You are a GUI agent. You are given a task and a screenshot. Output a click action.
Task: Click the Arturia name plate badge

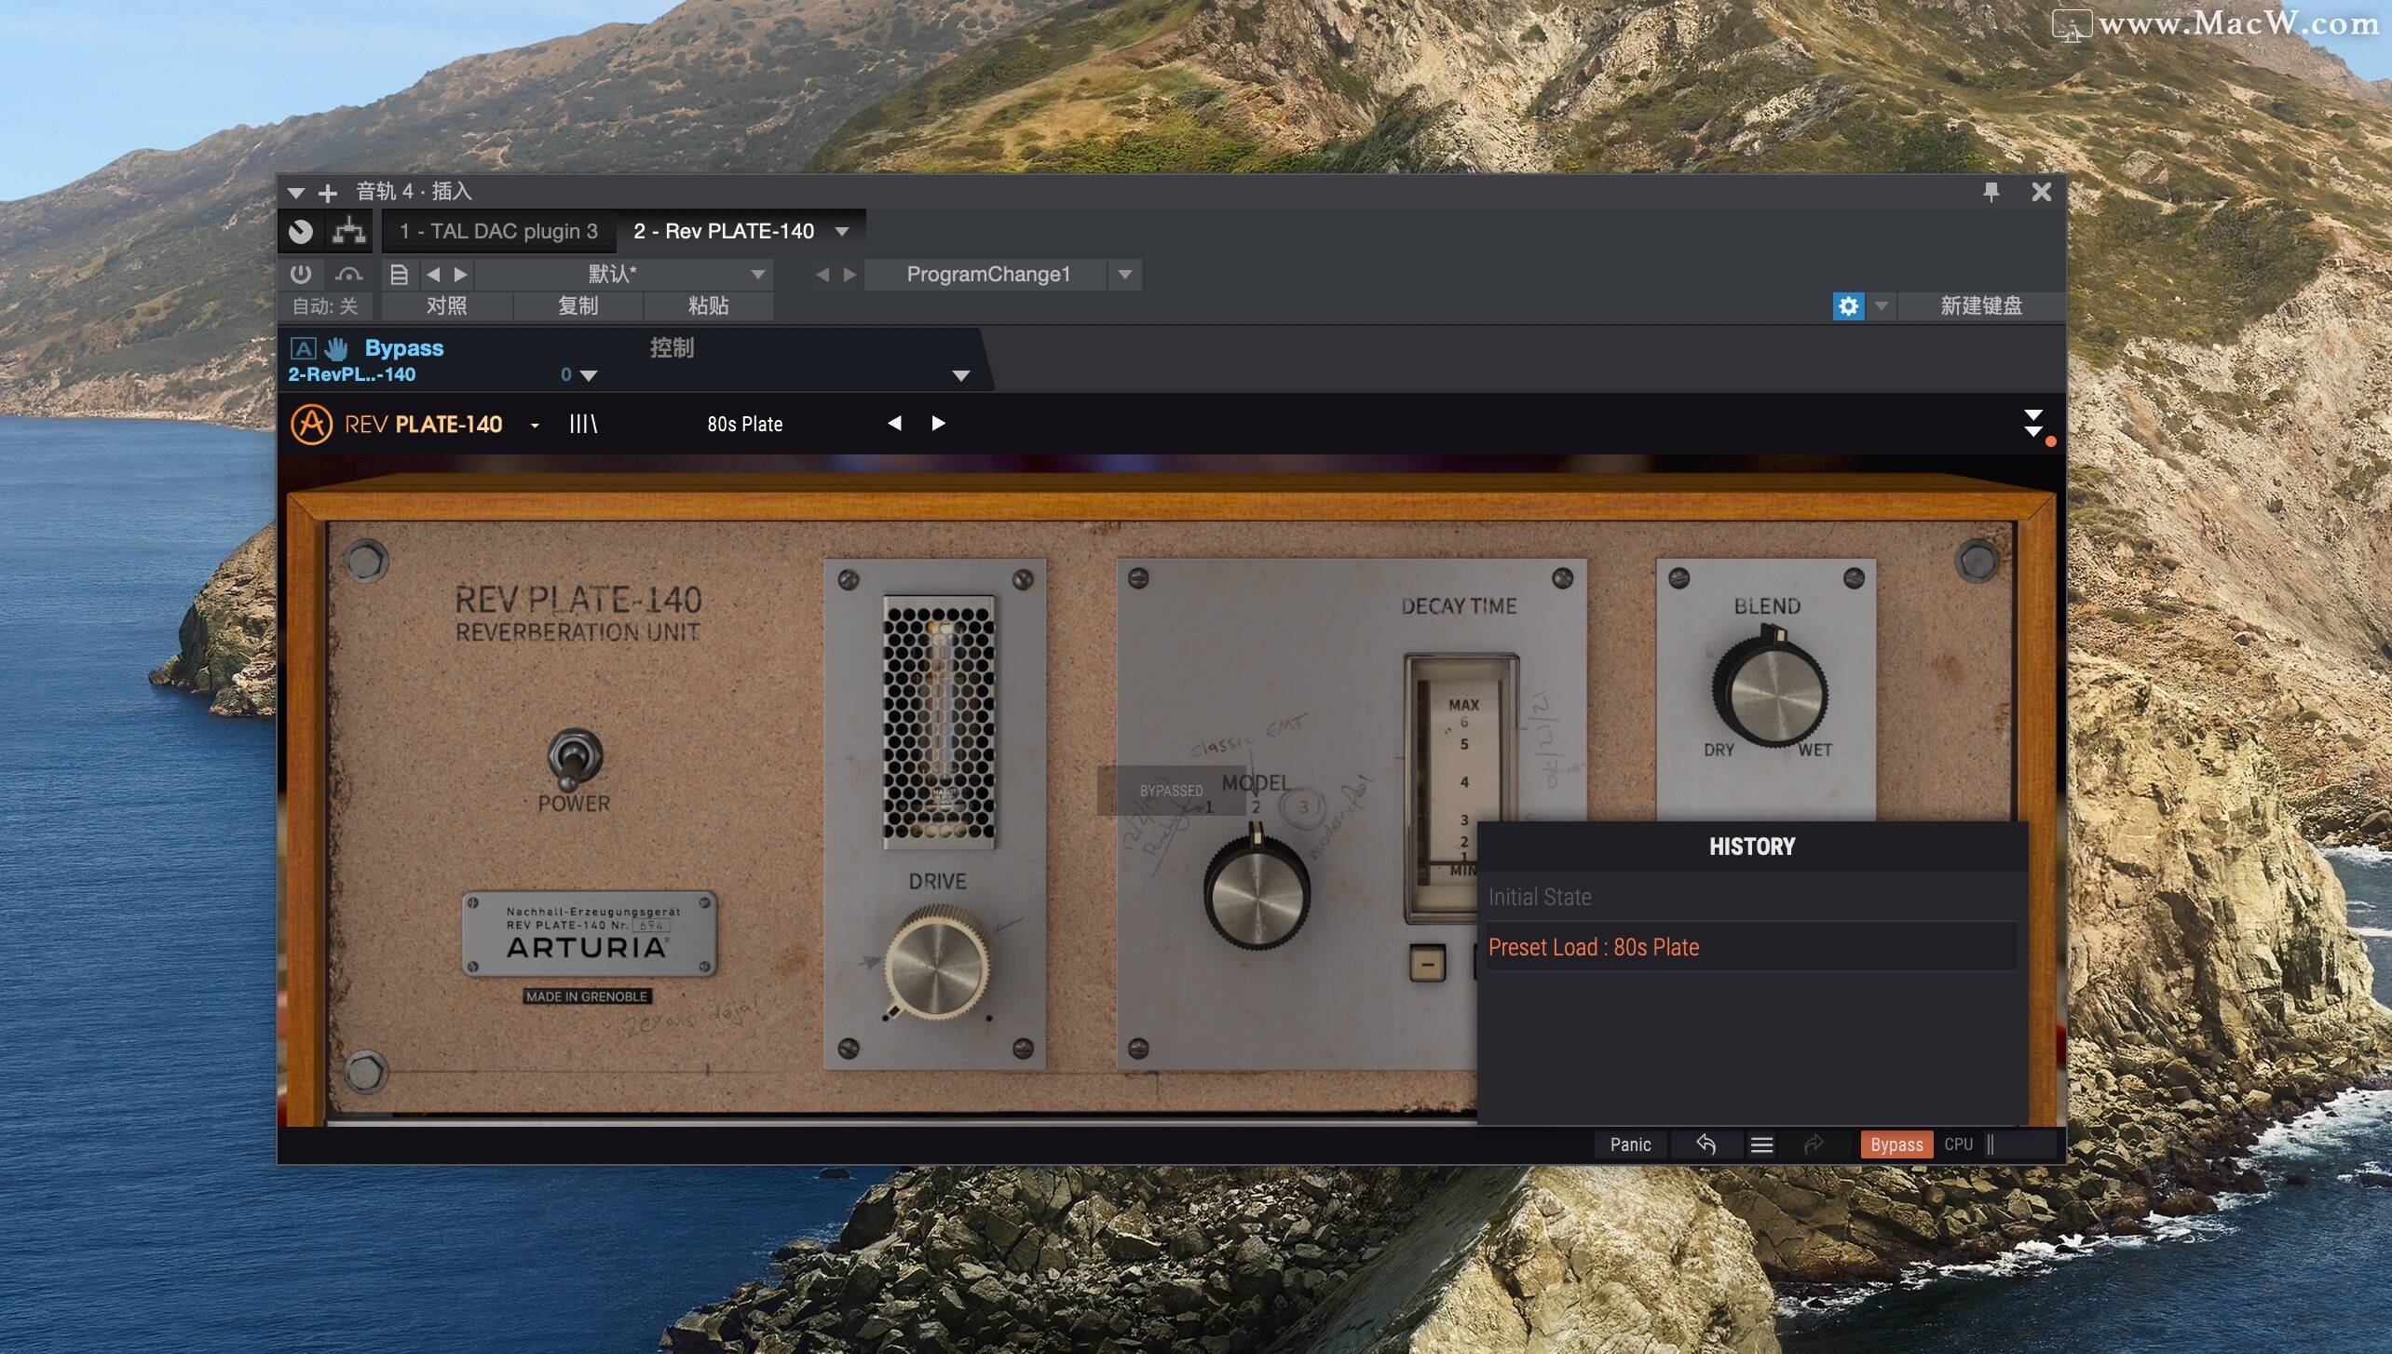[x=590, y=934]
